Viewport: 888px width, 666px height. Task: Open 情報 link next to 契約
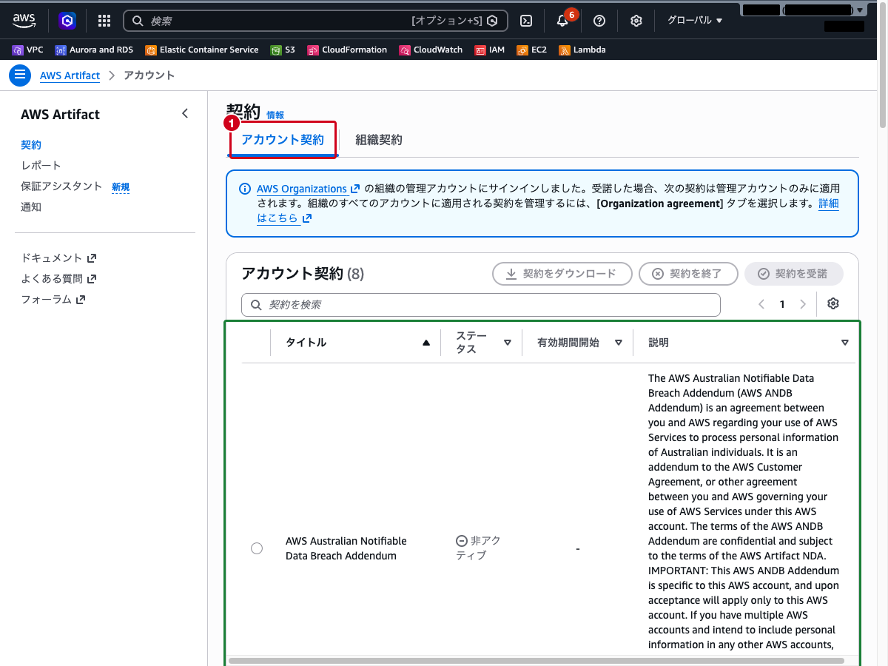(x=275, y=115)
